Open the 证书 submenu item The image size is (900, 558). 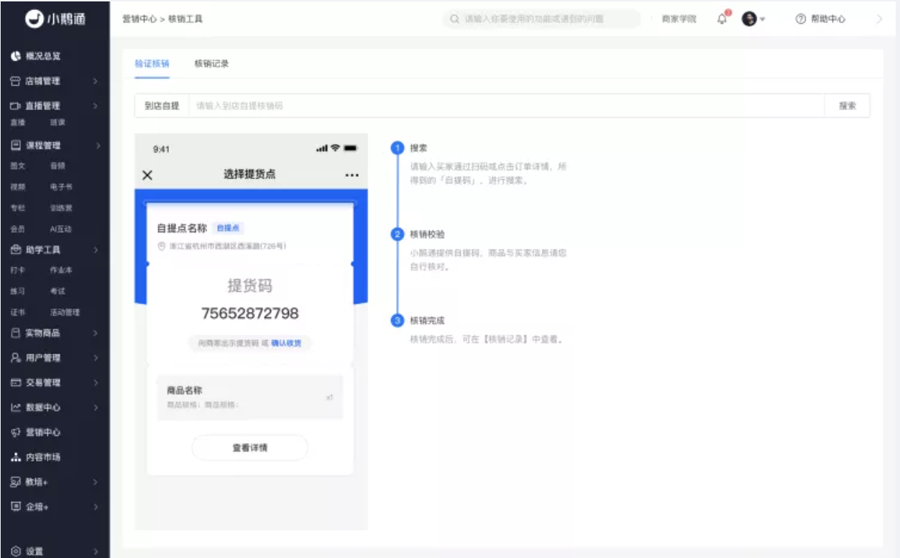[x=18, y=313]
